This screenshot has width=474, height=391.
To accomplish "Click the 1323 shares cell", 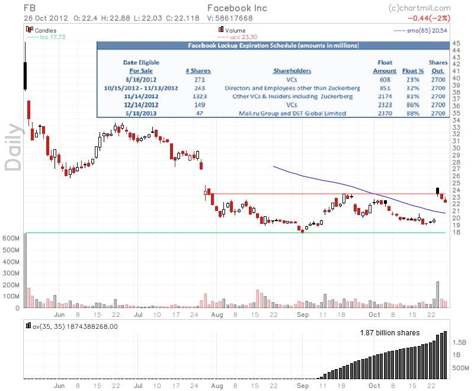I will point(200,97).
